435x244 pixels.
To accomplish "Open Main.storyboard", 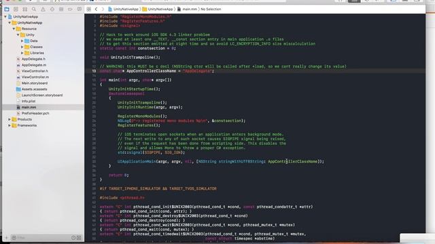I will pyautogui.click(x=35, y=83).
